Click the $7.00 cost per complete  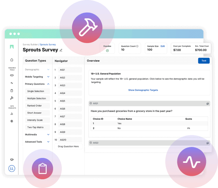point(177,50)
